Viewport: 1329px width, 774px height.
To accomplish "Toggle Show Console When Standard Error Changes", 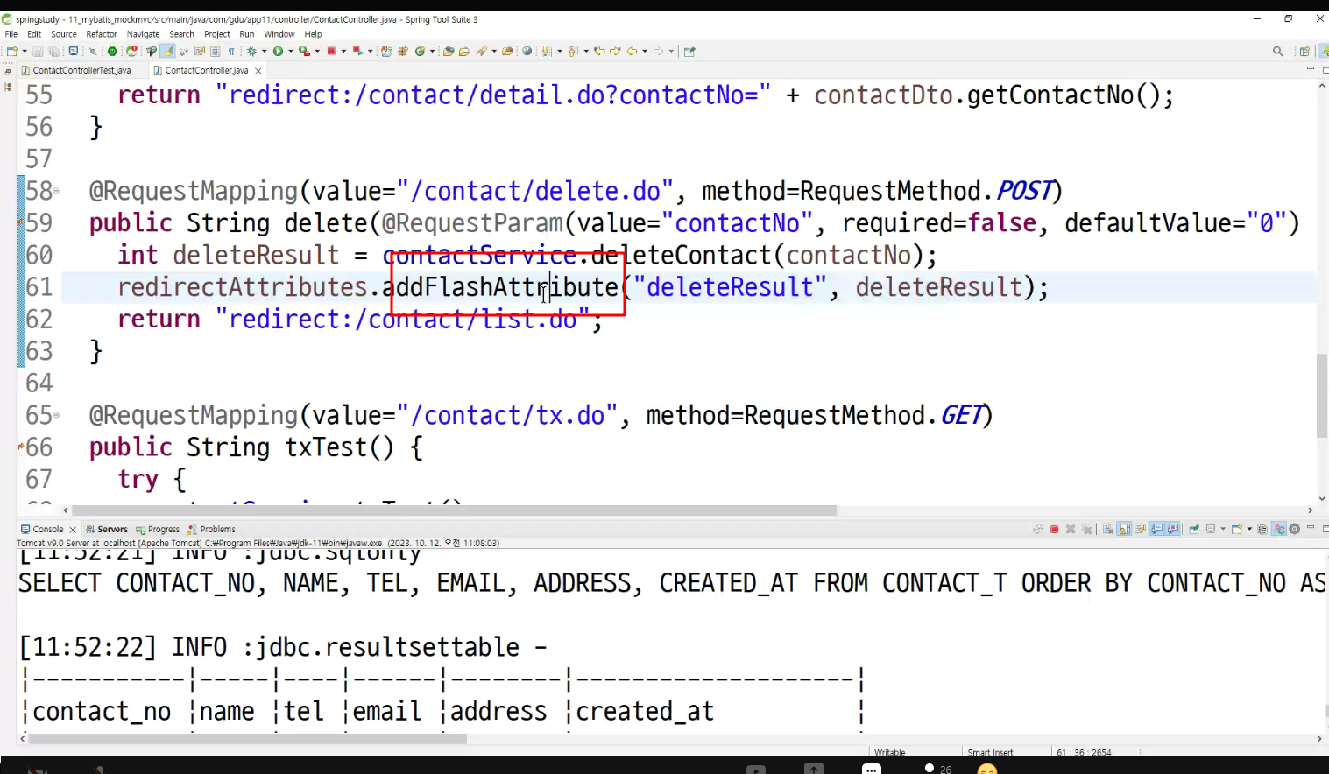I will coord(1173,529).
